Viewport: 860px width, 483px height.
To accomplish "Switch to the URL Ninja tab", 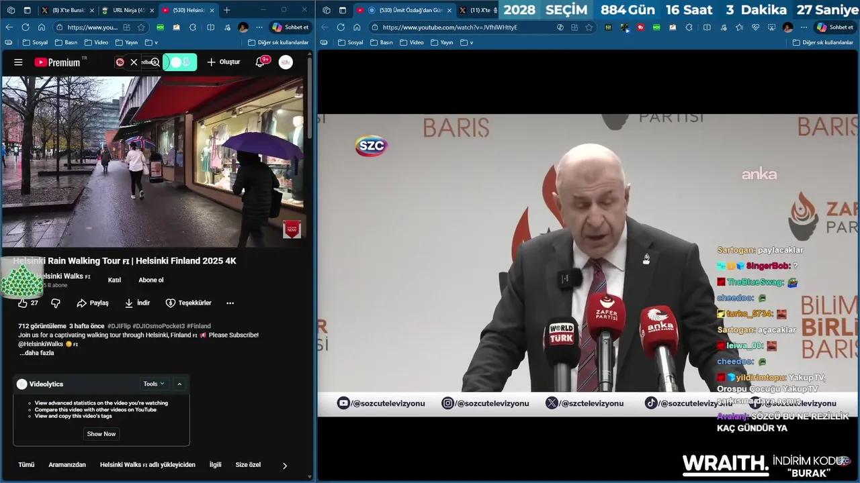I will coord(126,10).
